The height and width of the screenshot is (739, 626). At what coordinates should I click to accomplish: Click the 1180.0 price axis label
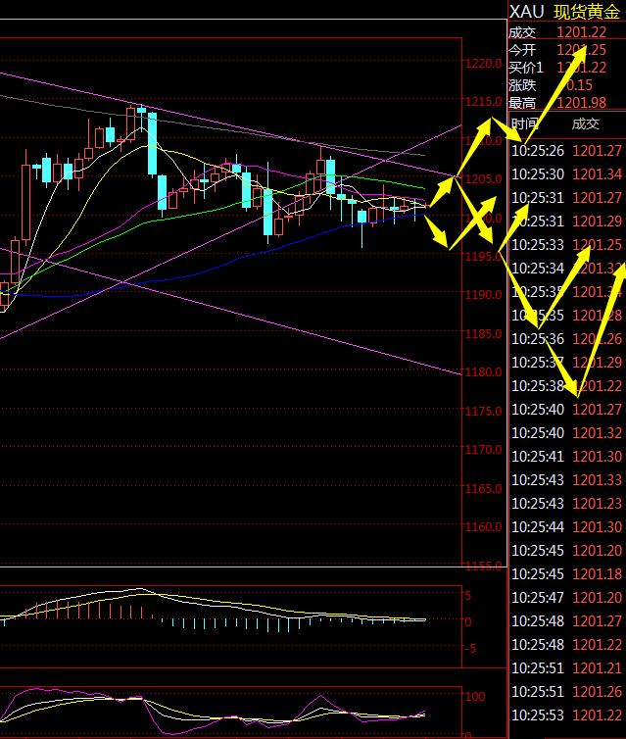[x=483, y=372]
